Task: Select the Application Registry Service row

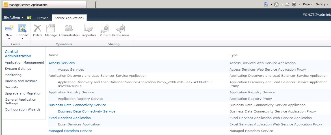Action: (x=71, y=92)
